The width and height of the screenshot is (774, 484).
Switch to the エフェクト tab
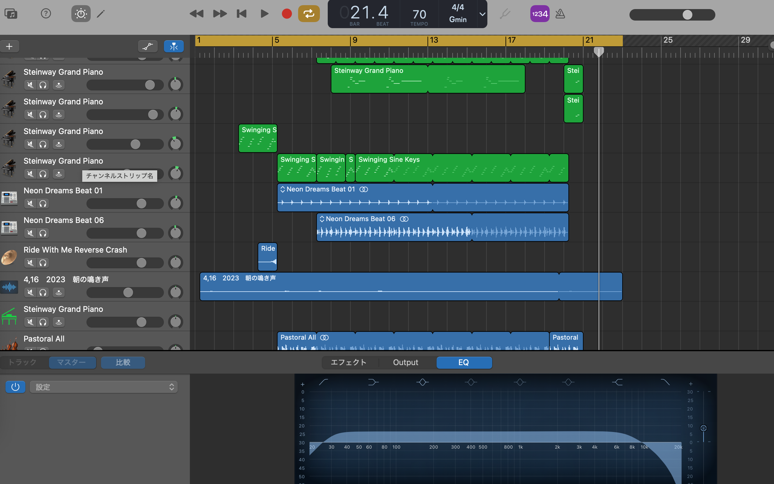coord(349,362)
